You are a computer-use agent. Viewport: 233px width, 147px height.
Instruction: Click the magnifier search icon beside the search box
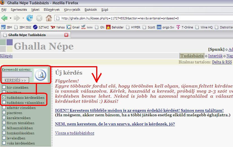click(x=41, y=75)
